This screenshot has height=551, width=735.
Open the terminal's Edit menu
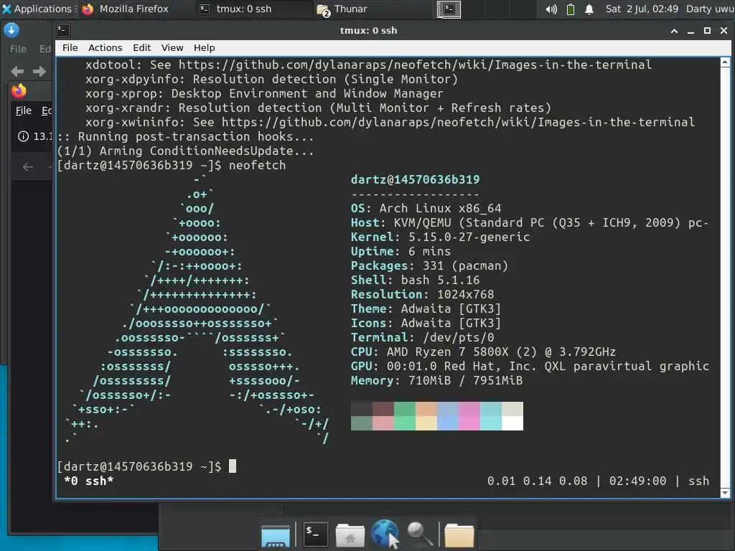[141, 48]
